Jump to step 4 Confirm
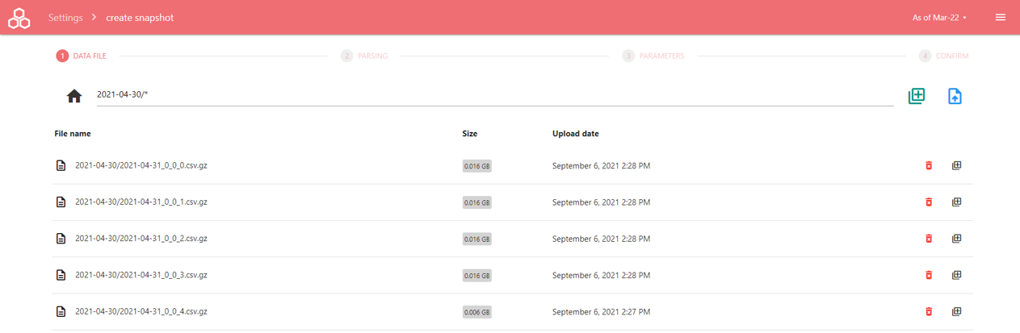Viewport: 1020px width, 333px height. coord(943,56)
